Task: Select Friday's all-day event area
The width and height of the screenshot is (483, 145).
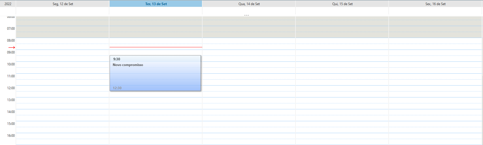Action: point(435,11)
